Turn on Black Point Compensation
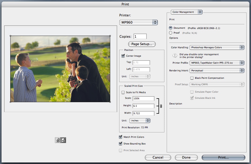This screenshot has width=251, height=164. (192, 78)
